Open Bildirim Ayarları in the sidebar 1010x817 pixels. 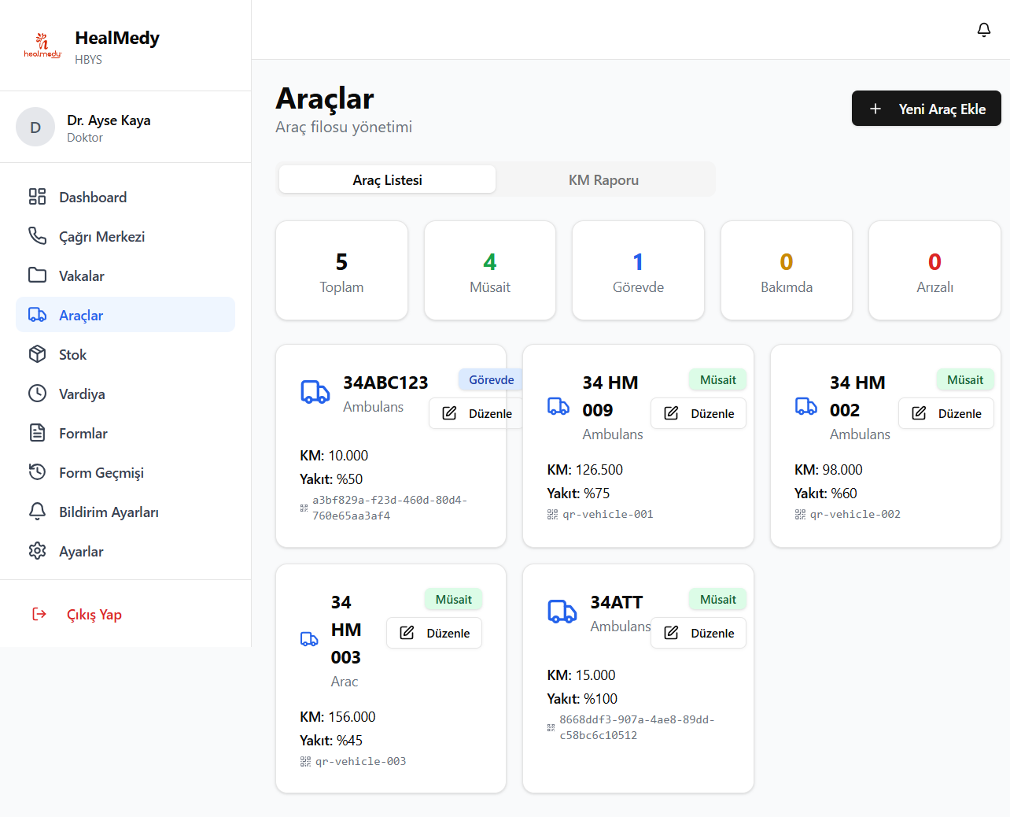point(109,512)
